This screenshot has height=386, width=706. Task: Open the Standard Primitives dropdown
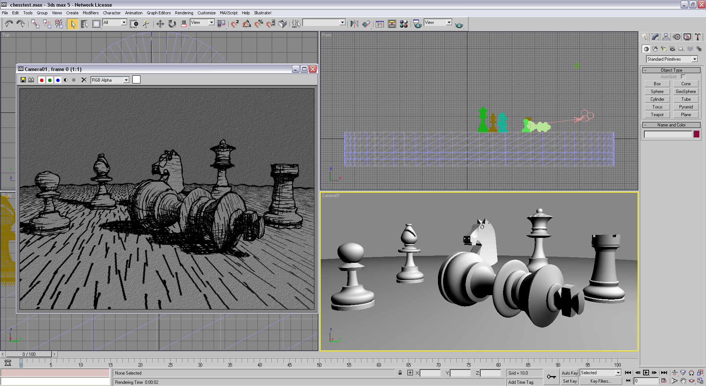(672, 59)
